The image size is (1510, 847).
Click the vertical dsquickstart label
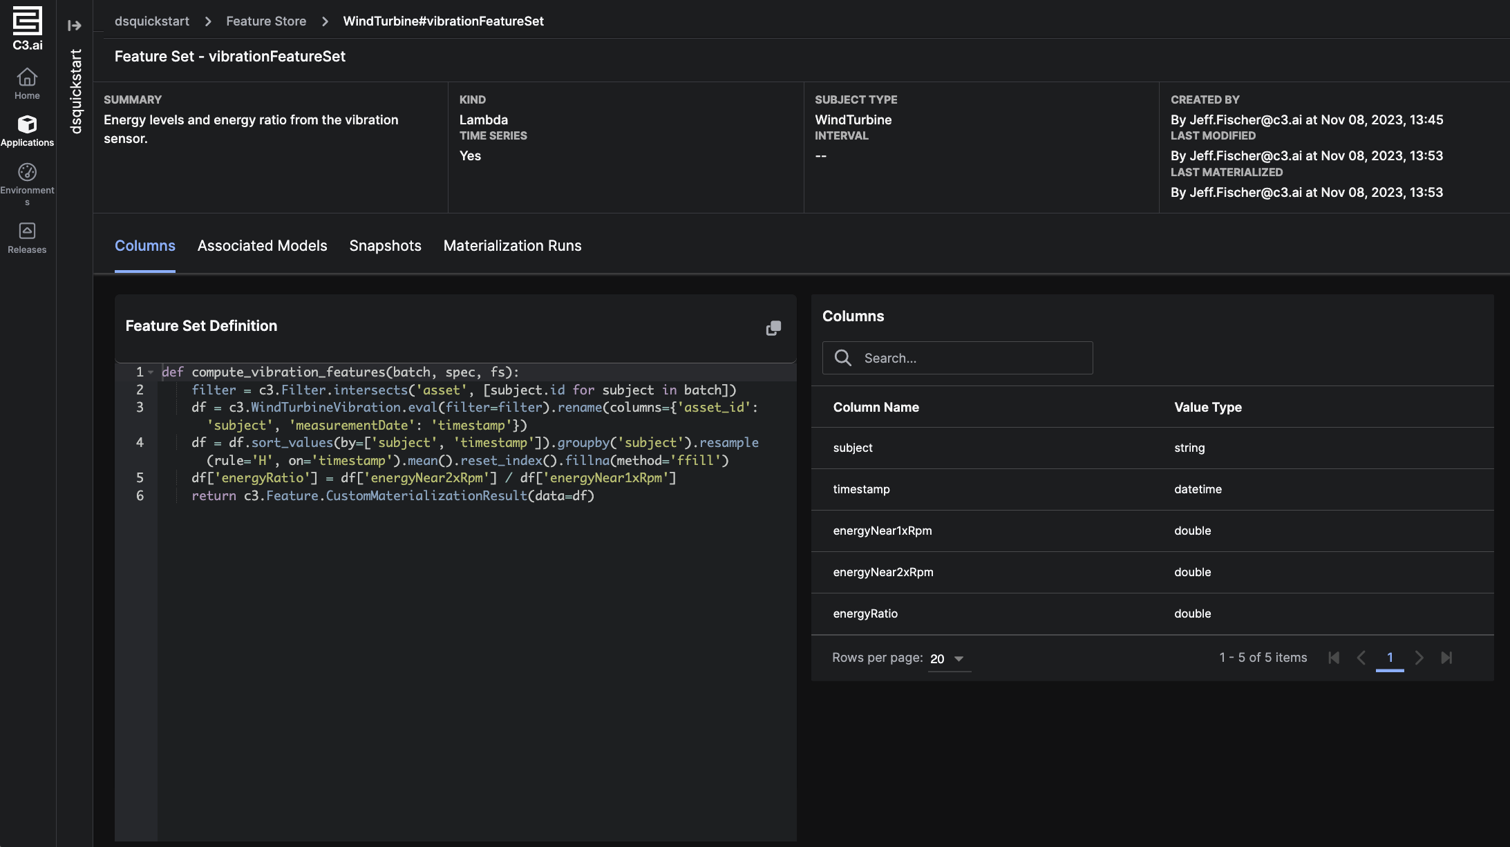(x=75, y=91)
